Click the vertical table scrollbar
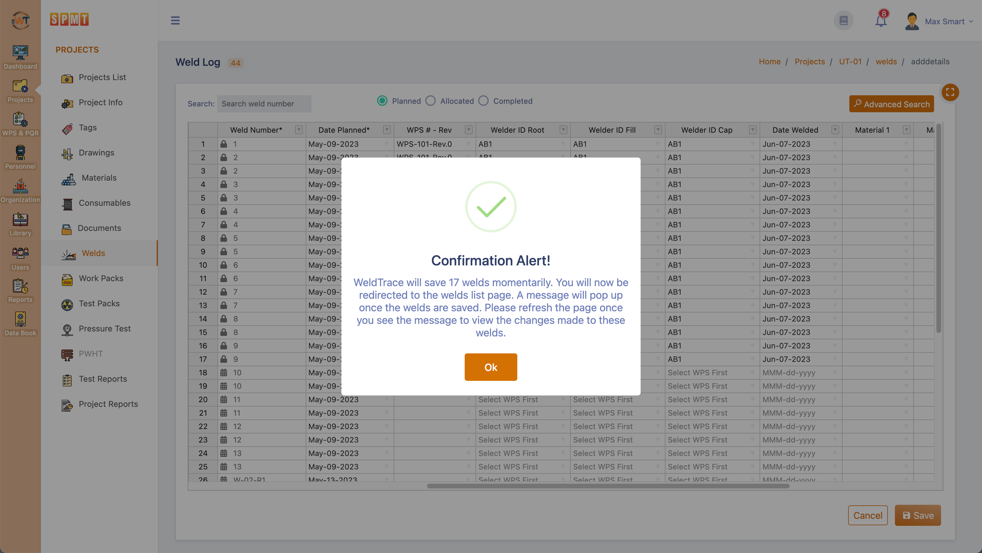The image size is (982, 553). coord(938,228)
